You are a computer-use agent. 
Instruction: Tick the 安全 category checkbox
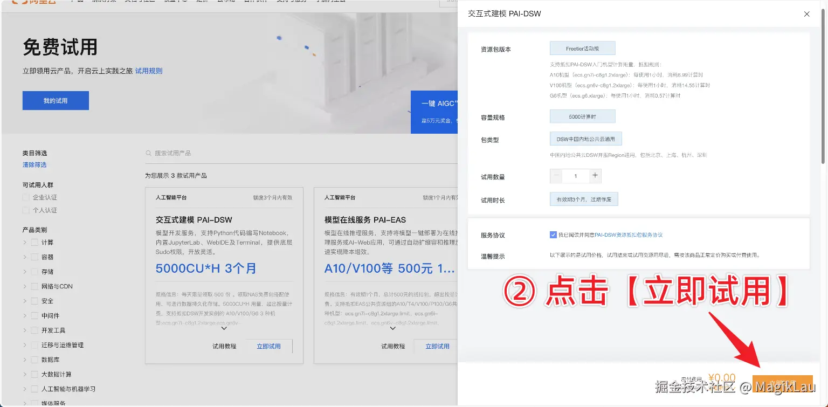(x=34, y=301)
